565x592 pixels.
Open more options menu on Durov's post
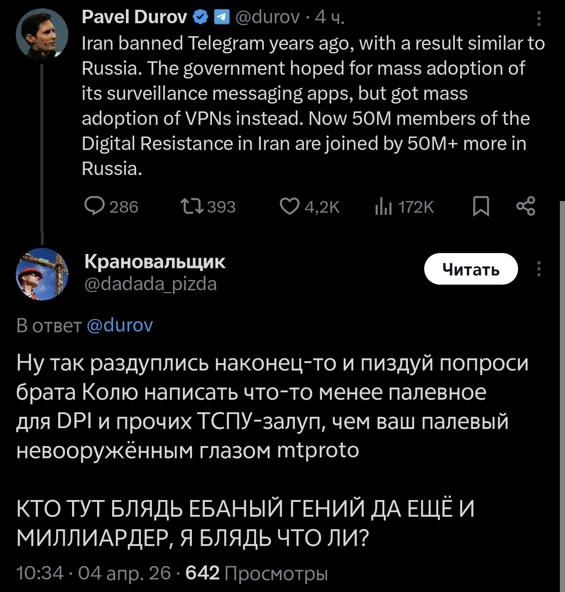coord(539,19)
